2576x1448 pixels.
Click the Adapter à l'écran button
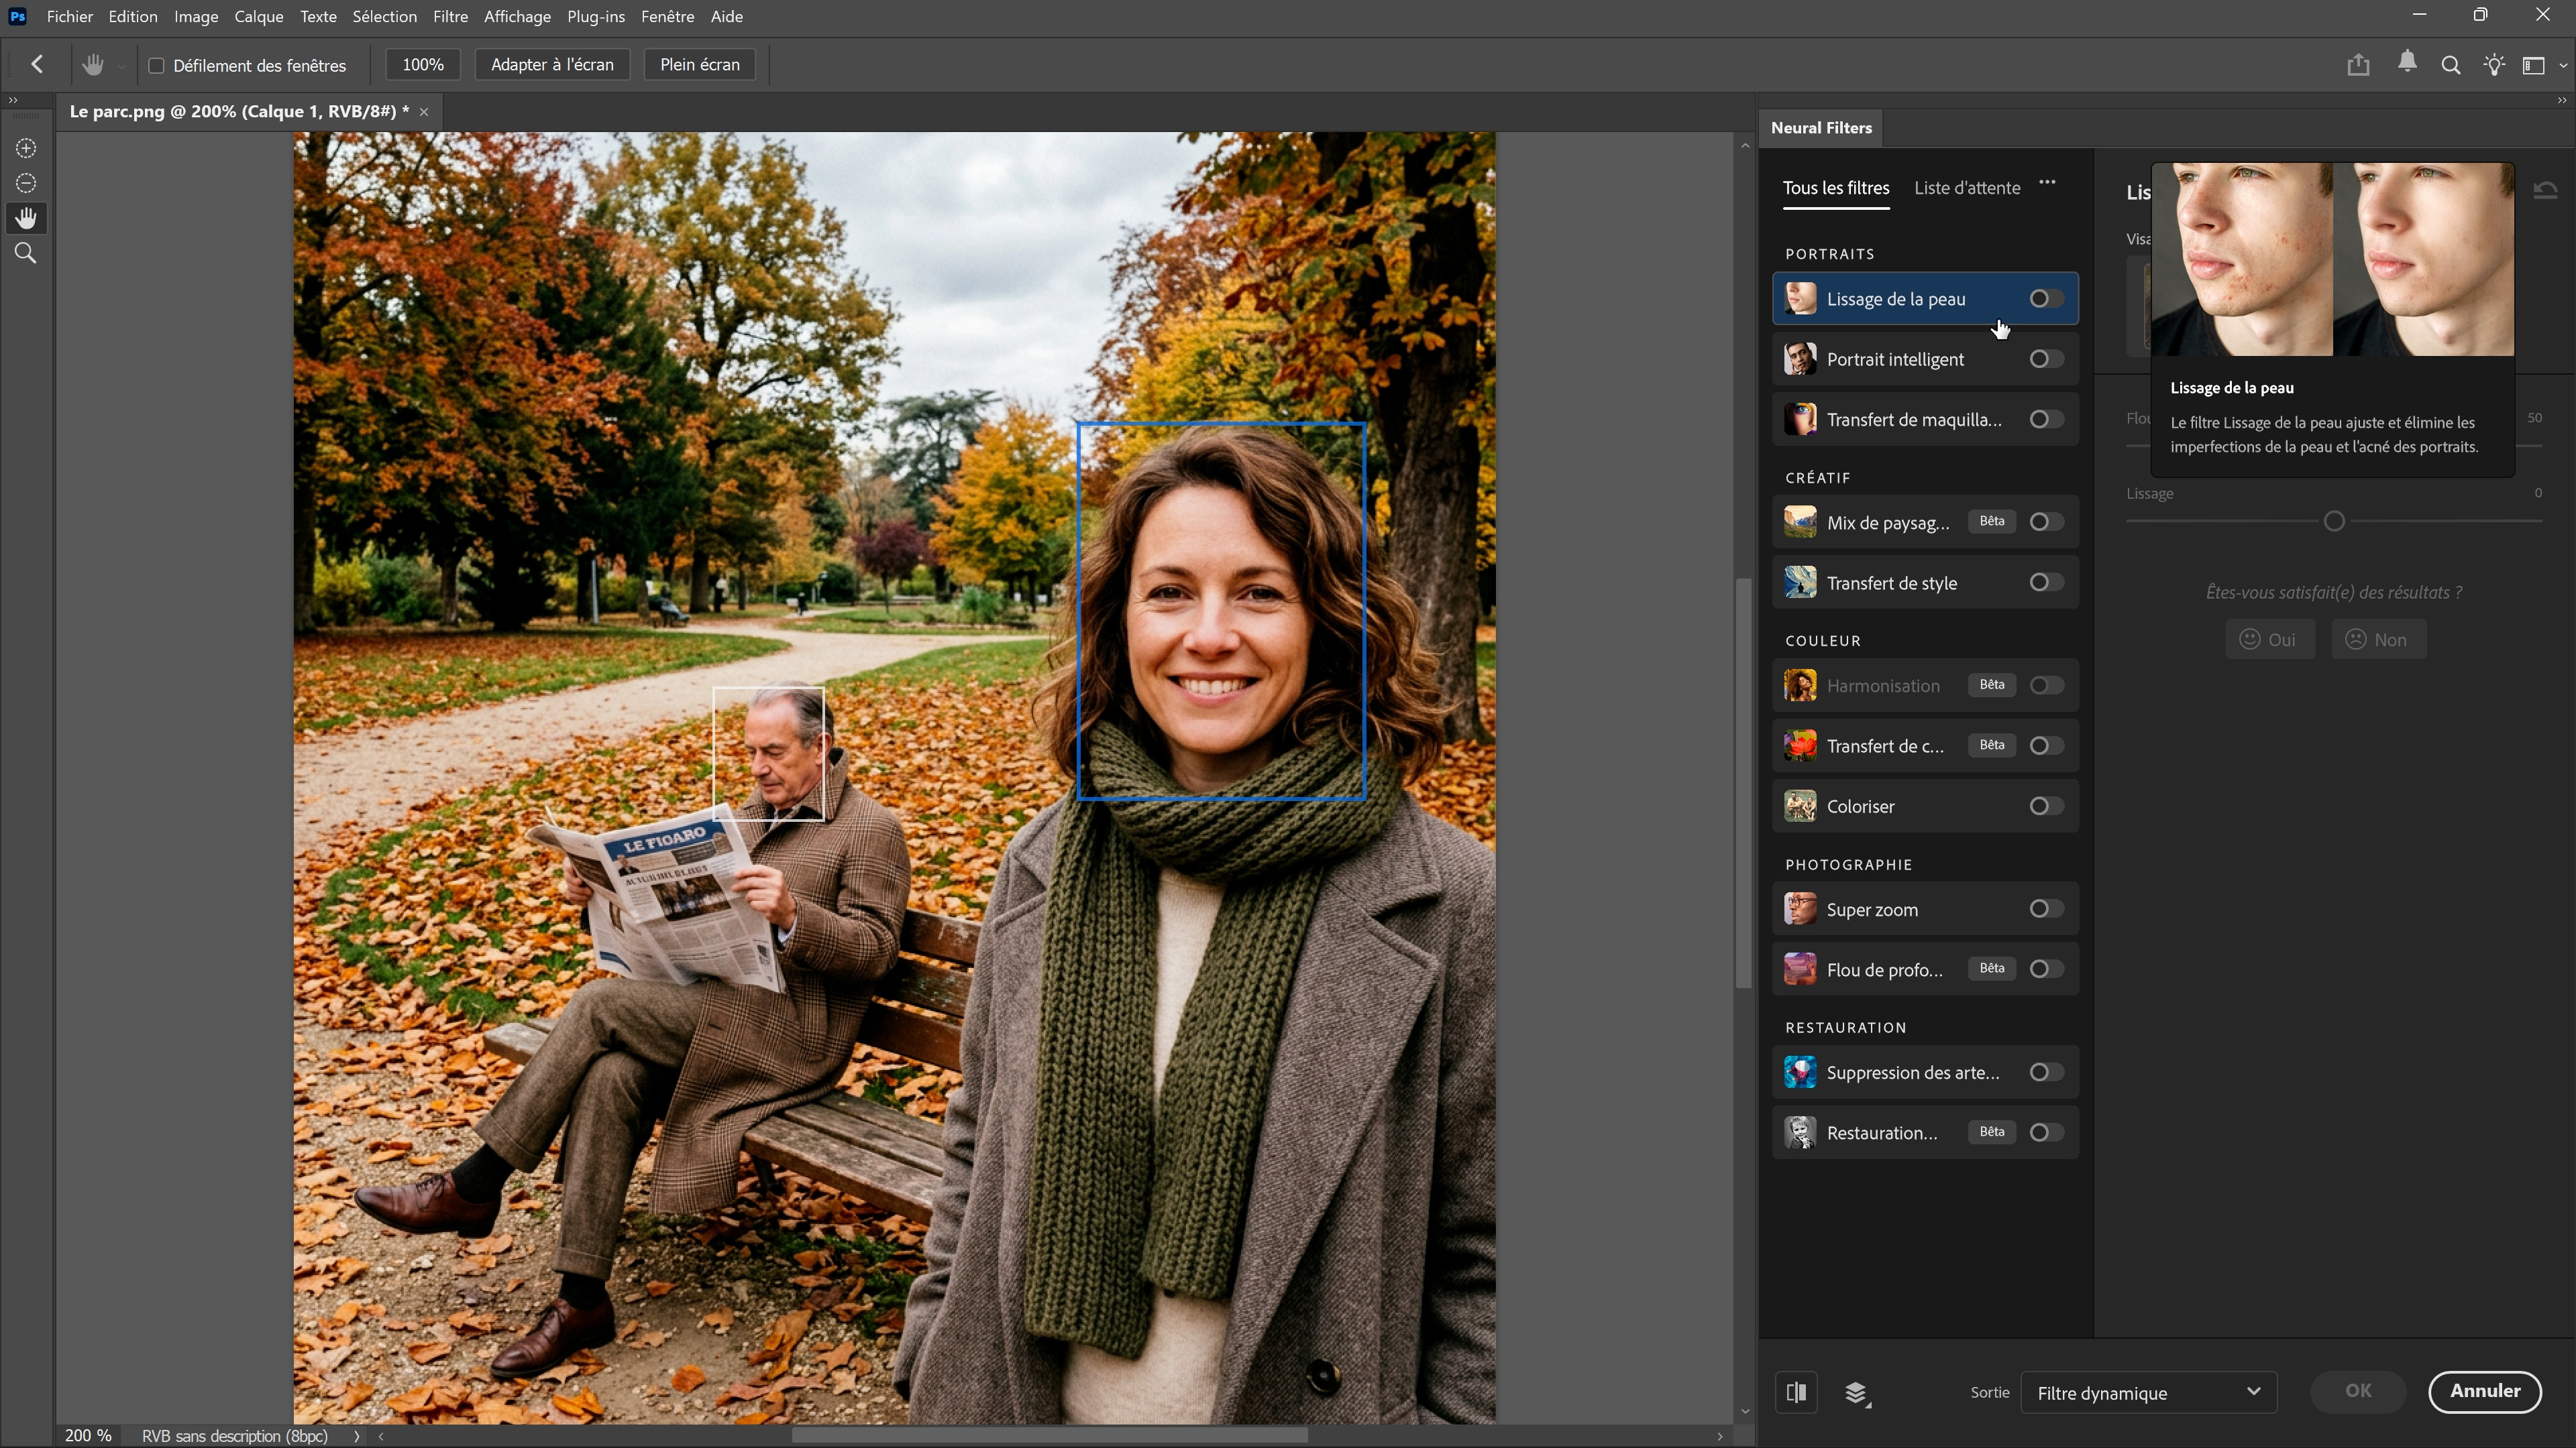point(552,65)
